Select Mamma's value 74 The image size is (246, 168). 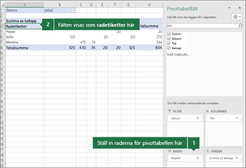pyautogui.click(x=91, y=42)
